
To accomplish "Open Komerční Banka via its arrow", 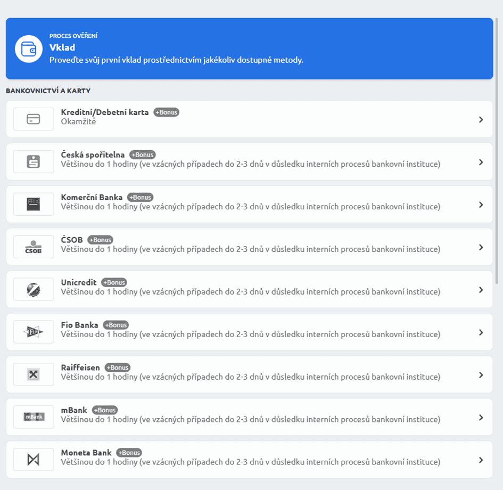I will tap(481, 205).
